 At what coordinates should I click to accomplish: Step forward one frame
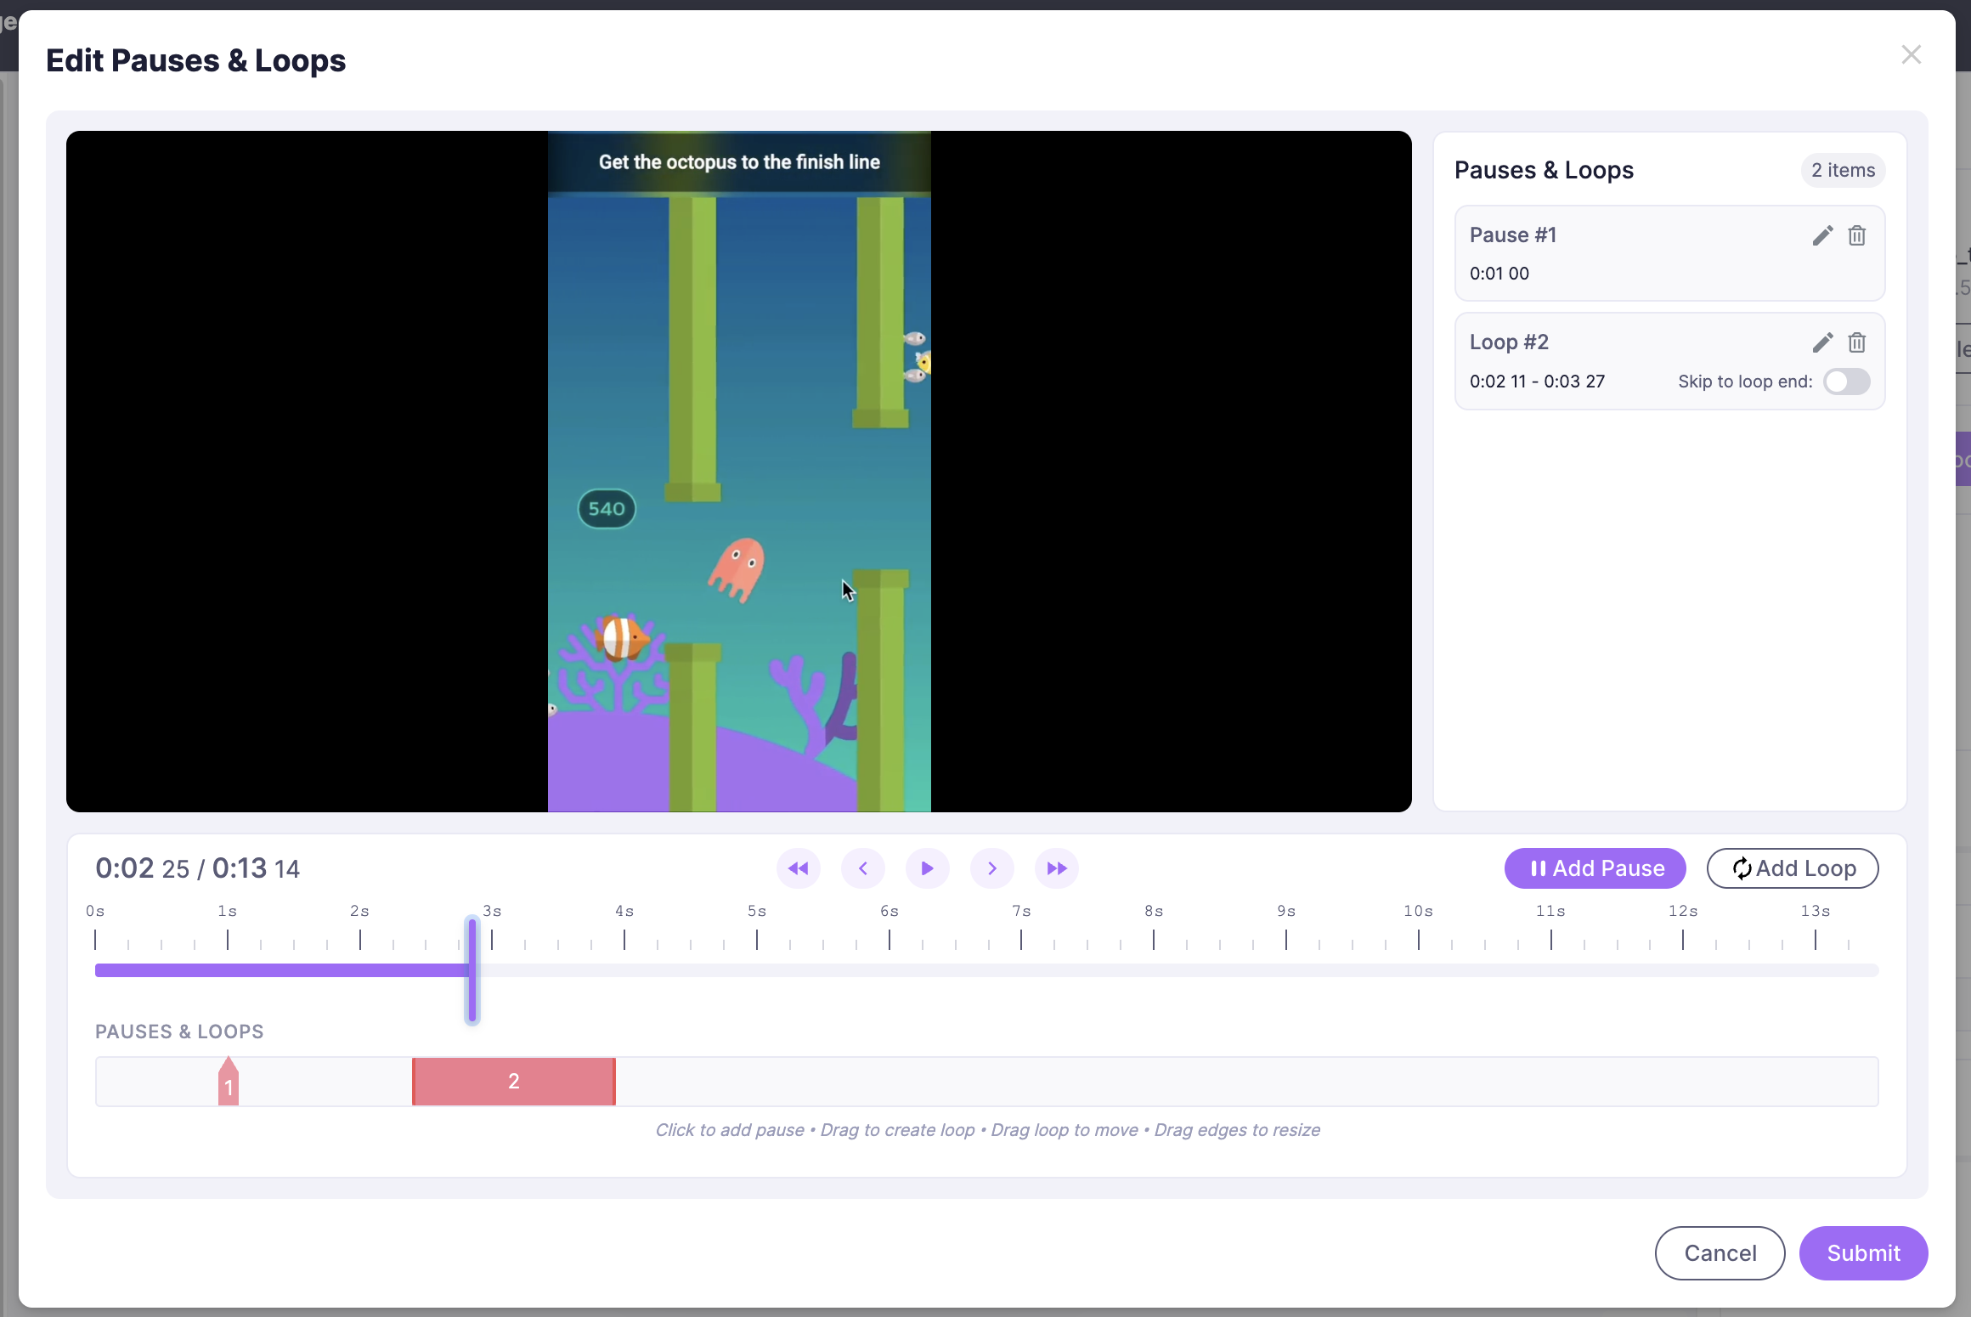click(991, 868)
